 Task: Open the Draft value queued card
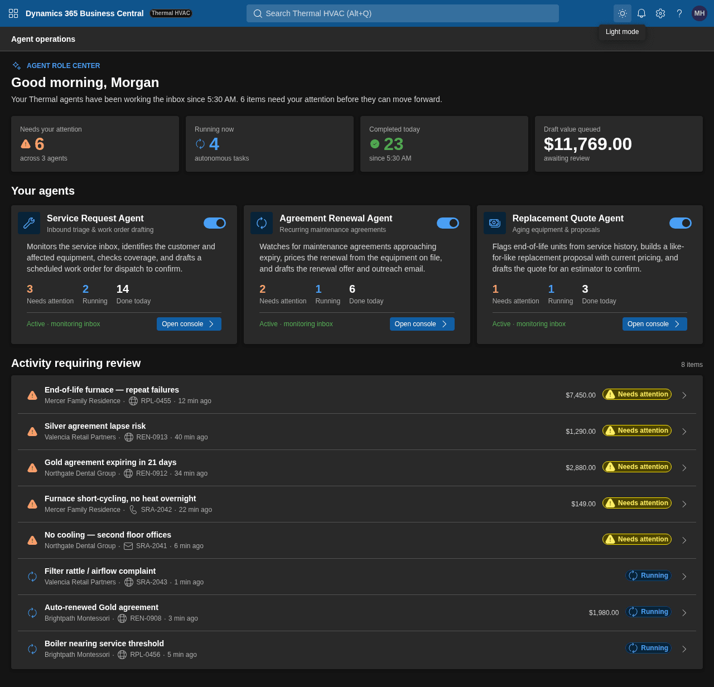coord(619,144)
